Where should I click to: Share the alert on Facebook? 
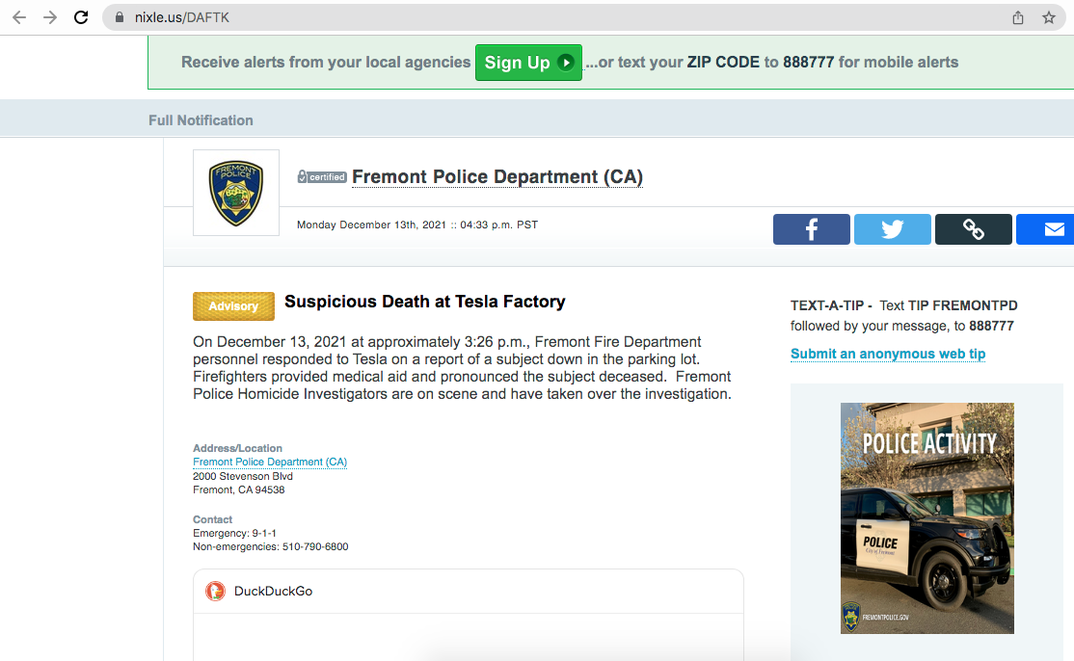(812, 229)
